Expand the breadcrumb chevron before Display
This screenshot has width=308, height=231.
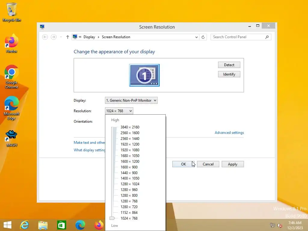[80, 37]
